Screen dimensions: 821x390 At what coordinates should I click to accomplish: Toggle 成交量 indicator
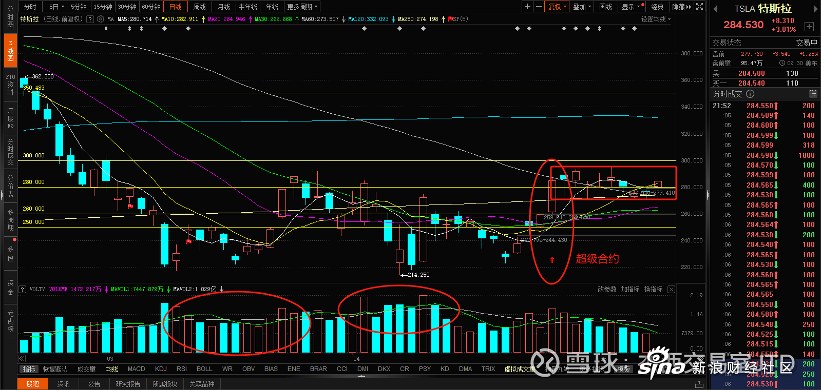tap(86, 369)
